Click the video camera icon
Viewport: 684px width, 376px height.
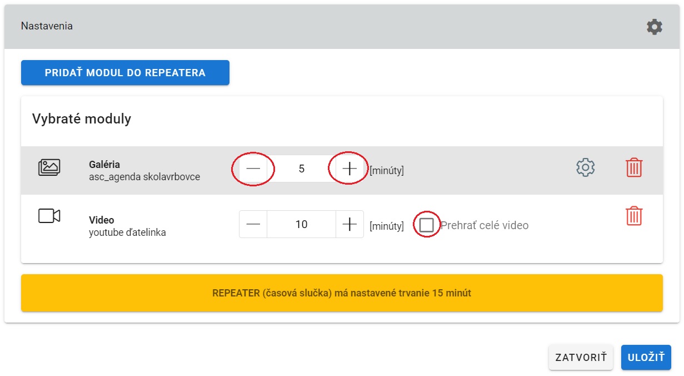(49, 216)
